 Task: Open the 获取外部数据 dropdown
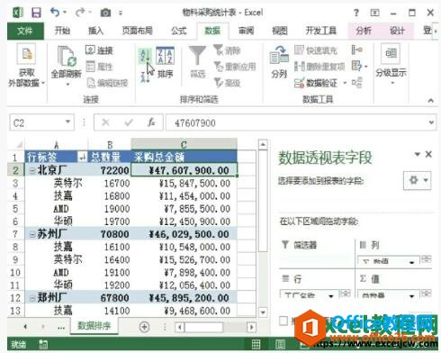tap(27, 66)
